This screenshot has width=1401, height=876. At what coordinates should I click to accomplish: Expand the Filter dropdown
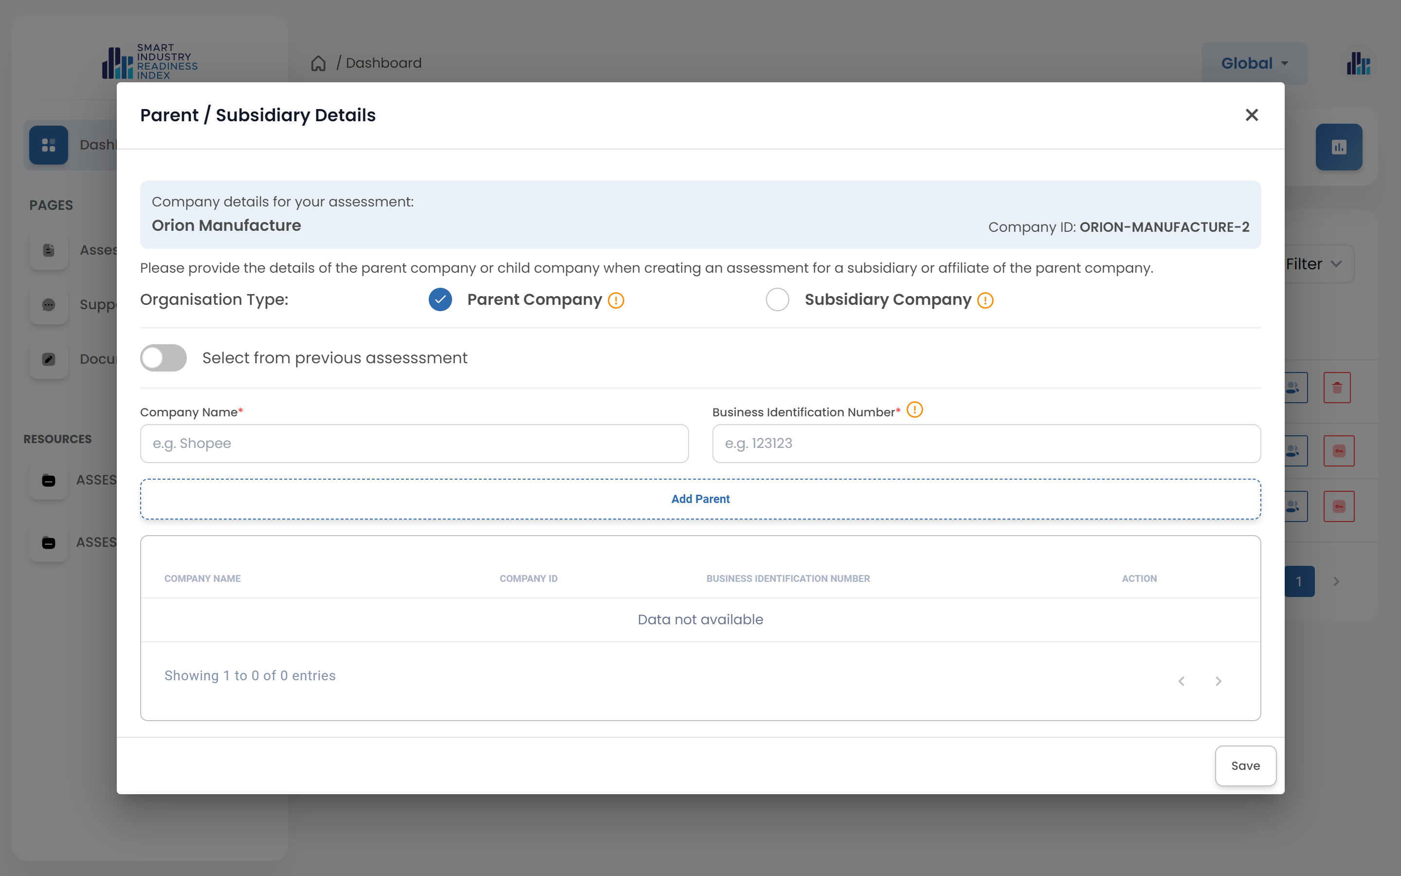[x=1314, y=264]
